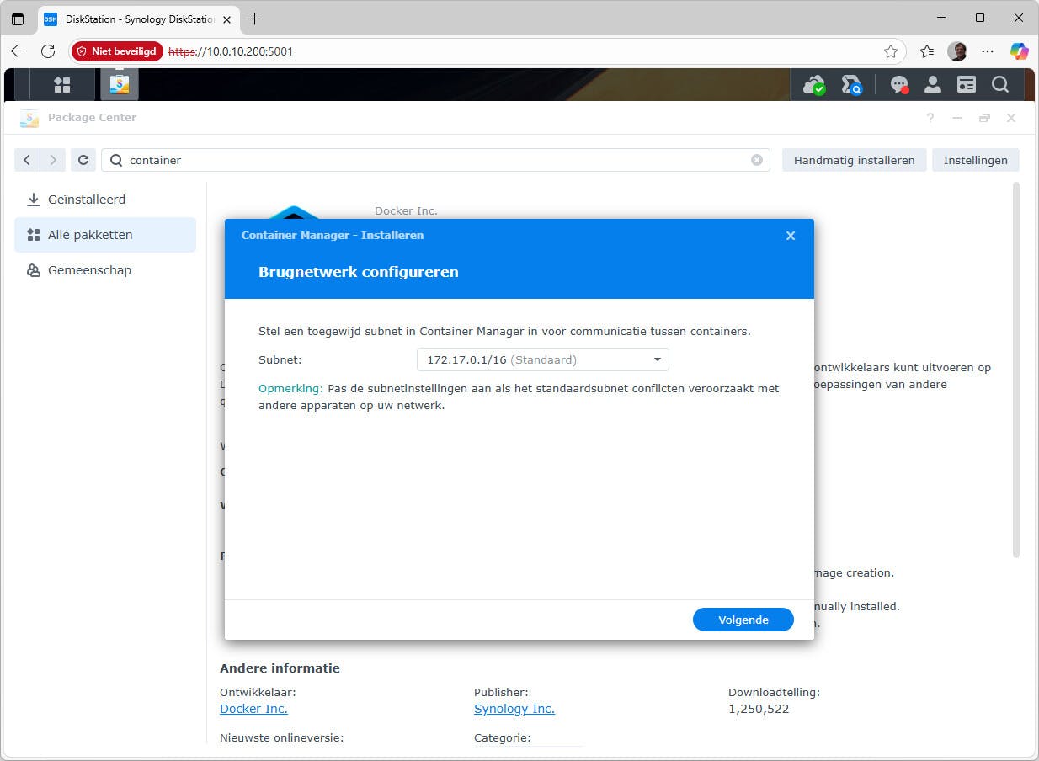
Task: Click the Package Center taskbar icon
Action: (118, 84)
